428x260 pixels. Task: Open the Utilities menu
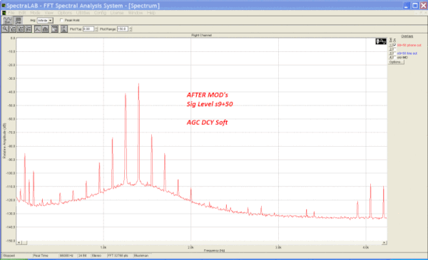tap(83, 13)
